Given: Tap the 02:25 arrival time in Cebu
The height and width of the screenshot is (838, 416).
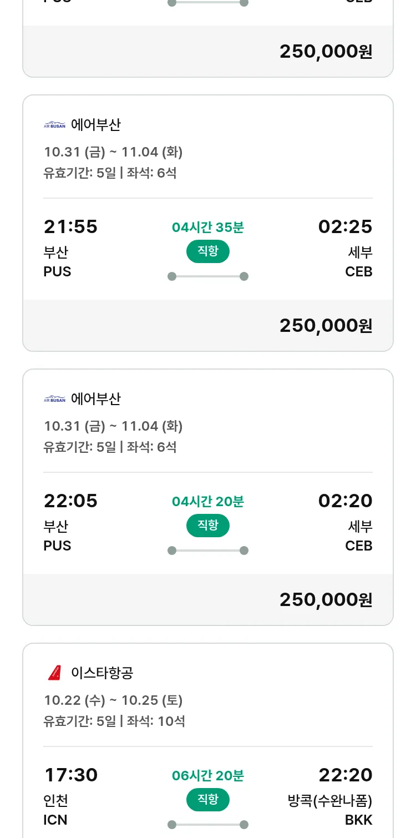Looking at the screenshot, I should click(x=345, y=227).
